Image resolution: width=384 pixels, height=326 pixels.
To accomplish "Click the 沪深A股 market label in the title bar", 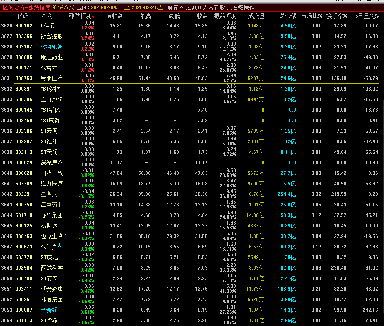I will tap(63, 7).
